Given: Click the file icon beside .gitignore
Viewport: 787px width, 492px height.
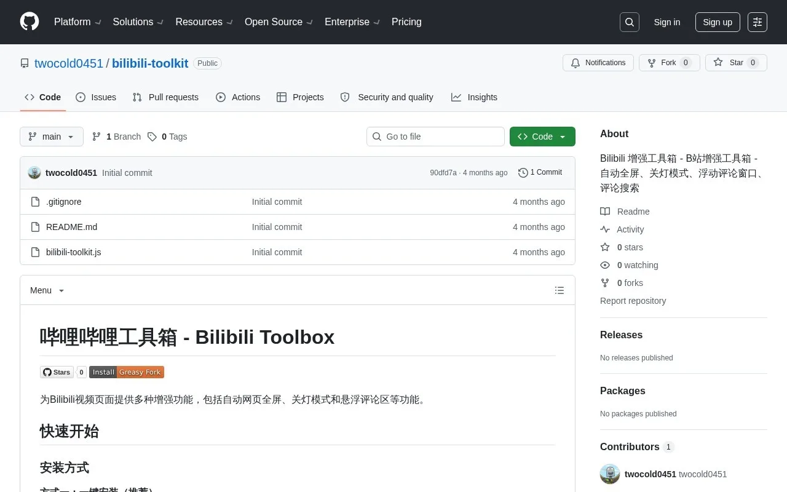Looking at the screenshot, I should click(x=36, y=202).
